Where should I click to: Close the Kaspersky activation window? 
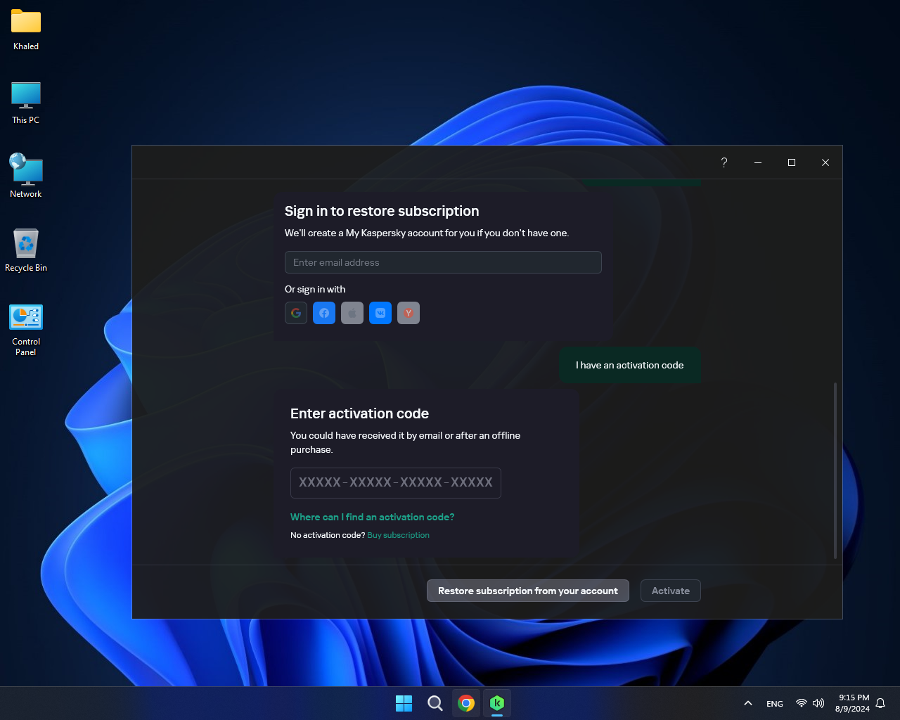825,162
